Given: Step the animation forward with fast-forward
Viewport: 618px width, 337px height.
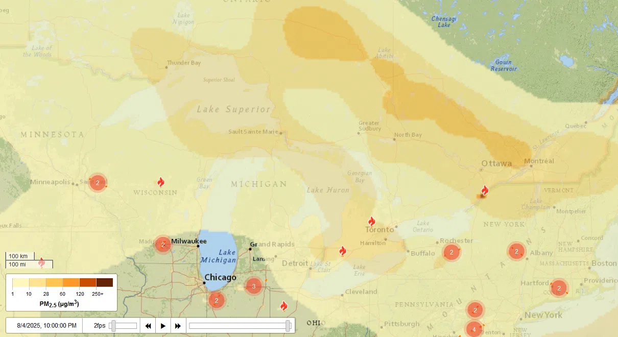Looking at the screenshot, I should 178,326.
